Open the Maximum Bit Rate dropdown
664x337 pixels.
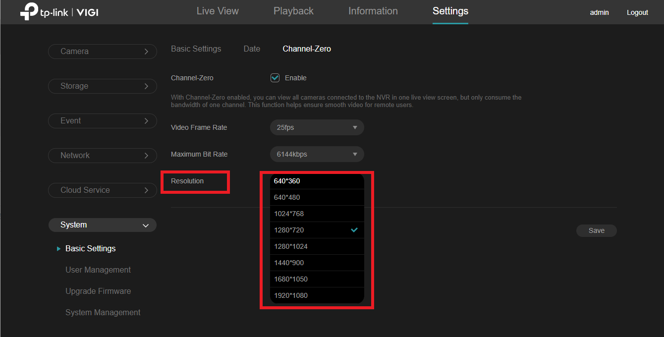click(317, 154)
